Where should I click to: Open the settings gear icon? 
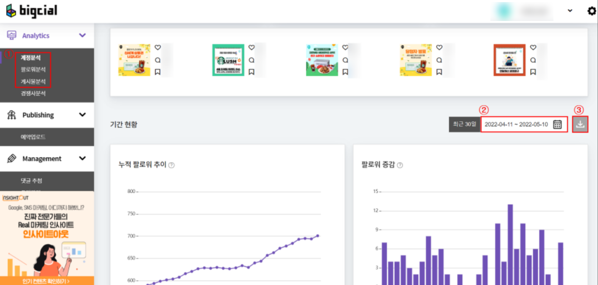click(x=592, y=11)
